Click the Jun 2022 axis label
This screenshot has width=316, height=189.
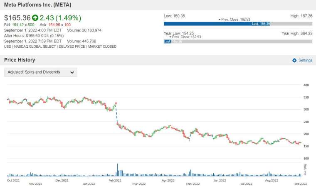220,180
